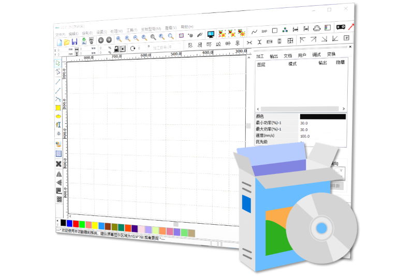
Task: Click the BMP toolbar icon
Action: [264, 31]
